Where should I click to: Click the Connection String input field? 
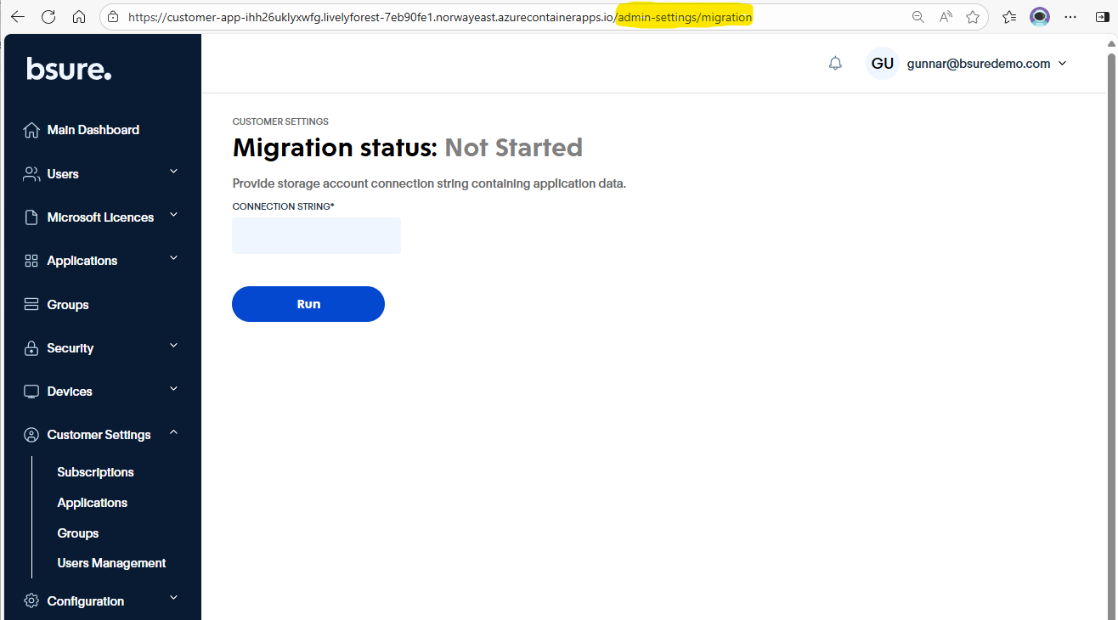[316, 235]
